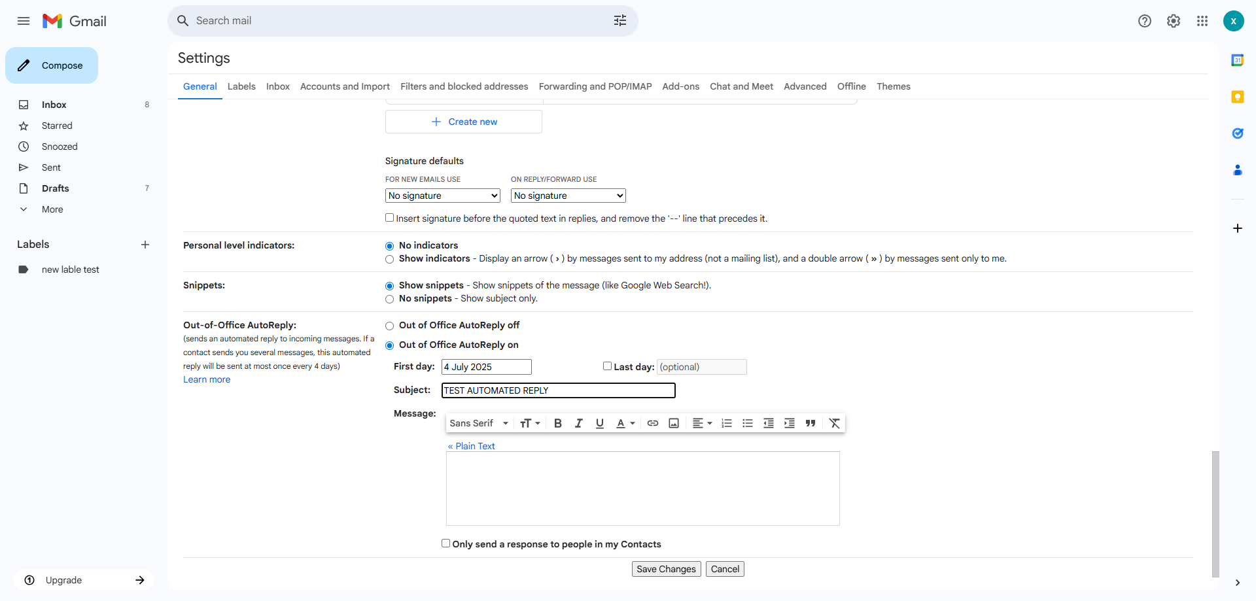This screenshot has width=1256, height=601.
Task: Open text size dropdown
Action: click(x=530, y=423)
